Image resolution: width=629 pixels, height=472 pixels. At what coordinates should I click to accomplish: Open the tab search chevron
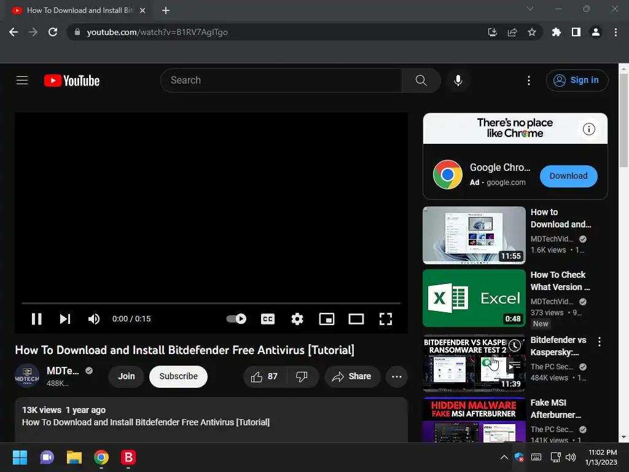coord(530,9)
